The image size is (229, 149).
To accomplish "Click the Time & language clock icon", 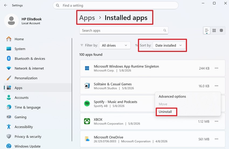I will (x=9, y=107).
